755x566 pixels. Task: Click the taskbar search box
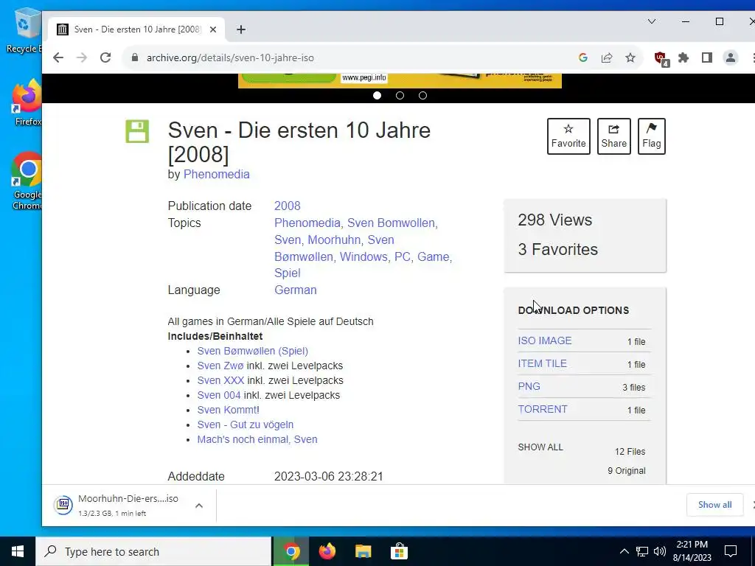pyautogui.click(x=153, y=551)
